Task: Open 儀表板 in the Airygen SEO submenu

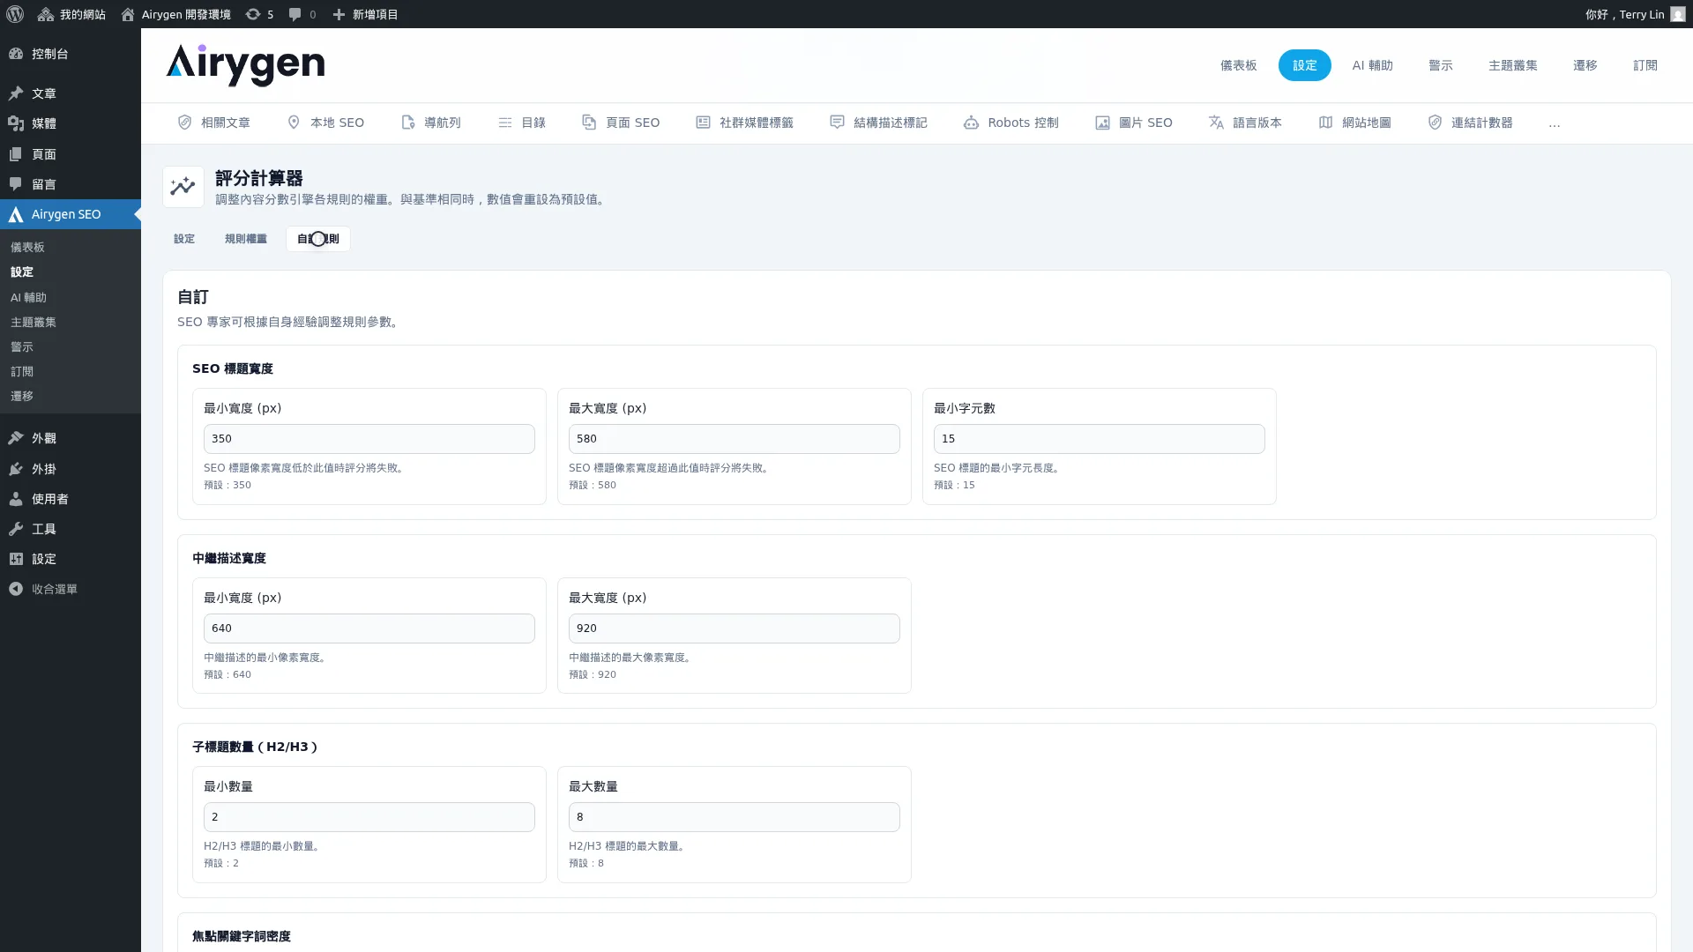Action: [x=27, y=248]
